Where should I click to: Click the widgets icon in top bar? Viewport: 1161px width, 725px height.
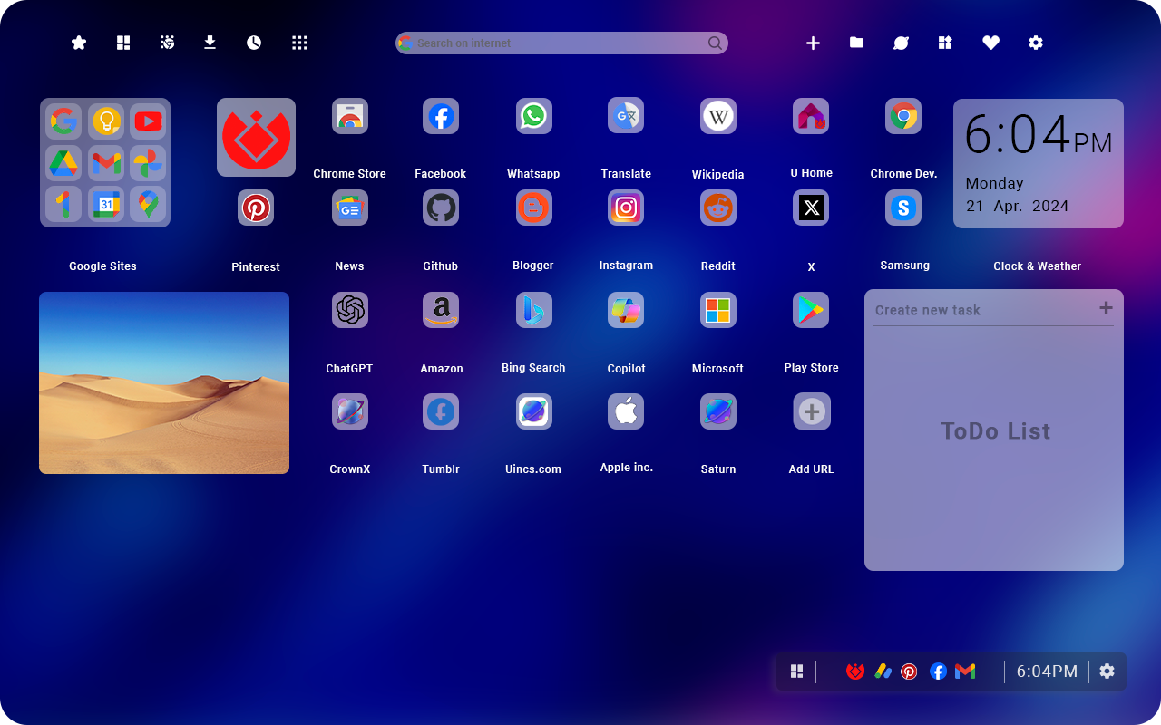[945, 43]
